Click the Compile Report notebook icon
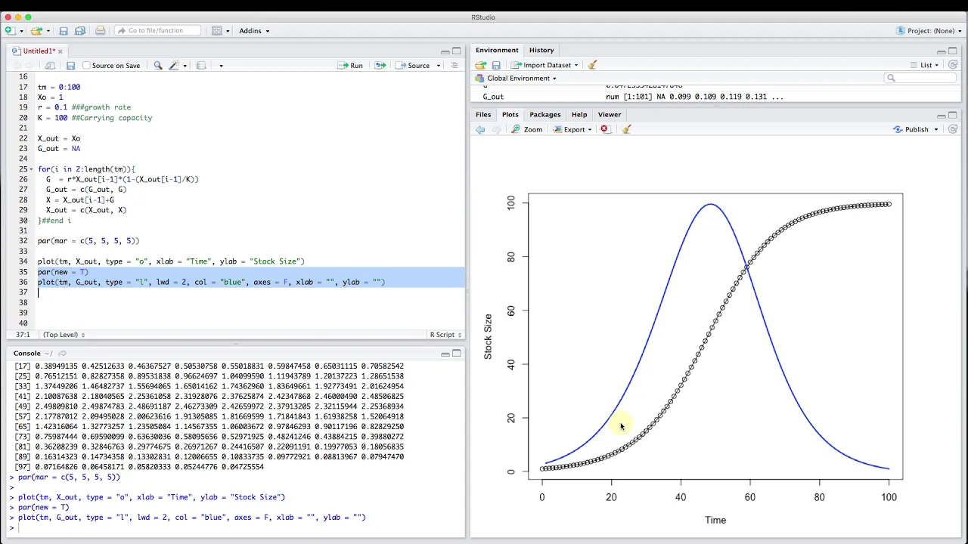Viewport: 968px width, 544px height. click(200, 66)
